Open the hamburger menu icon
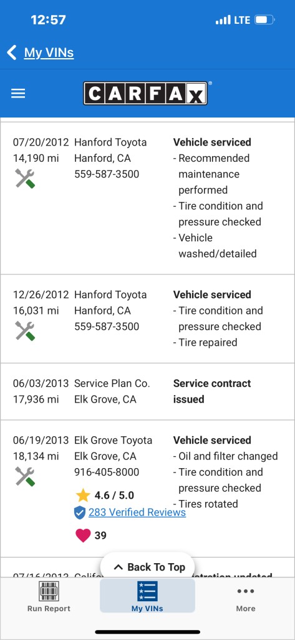 (x=18, y=94)
